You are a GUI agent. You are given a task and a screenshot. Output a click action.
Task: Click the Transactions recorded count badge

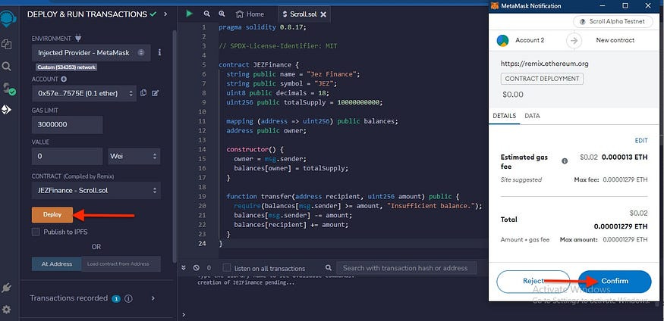point(116,298)
